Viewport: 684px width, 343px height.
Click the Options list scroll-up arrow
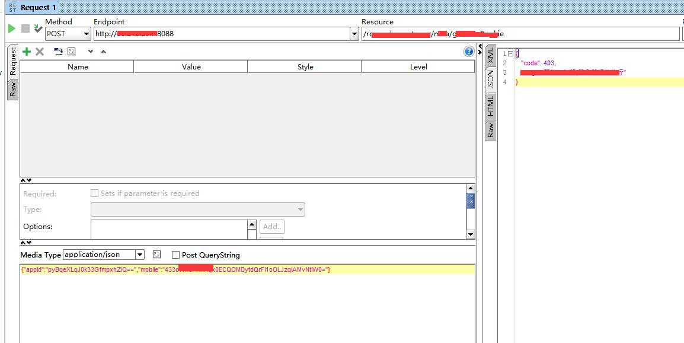pyautogui.click(x=252, y=225)
